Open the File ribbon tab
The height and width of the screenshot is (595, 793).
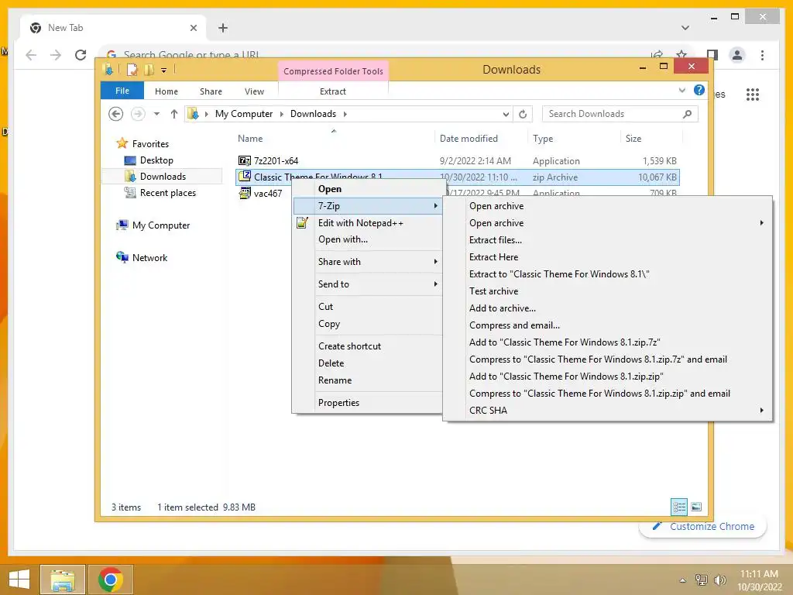coord(122,91)
